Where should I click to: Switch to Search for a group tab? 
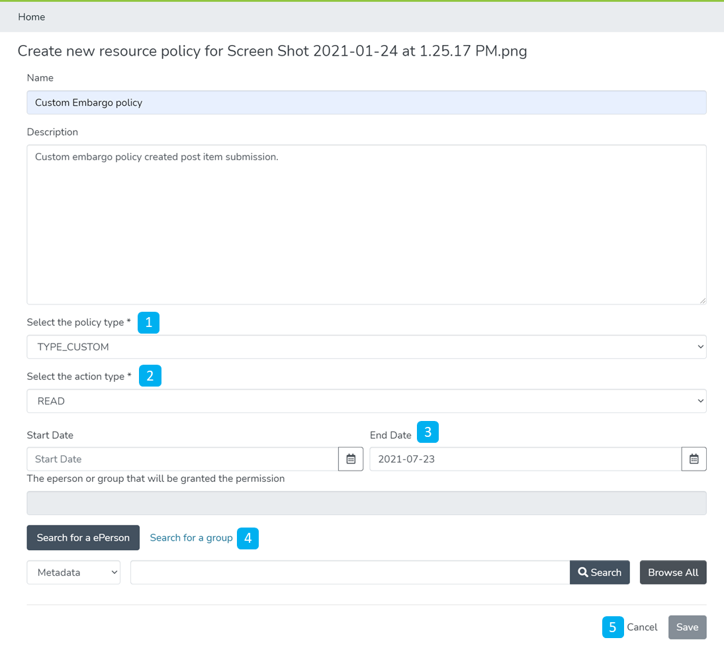[191, 537]
